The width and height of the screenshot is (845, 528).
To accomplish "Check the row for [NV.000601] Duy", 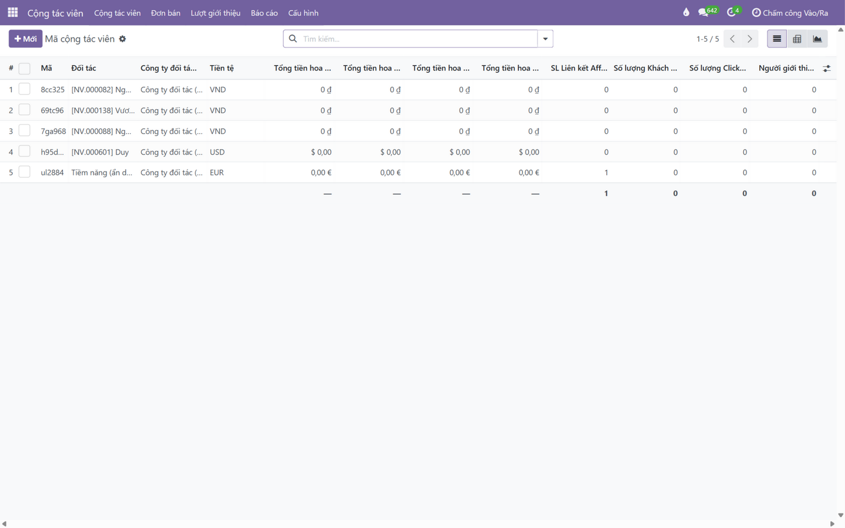I will coord(24,151).
